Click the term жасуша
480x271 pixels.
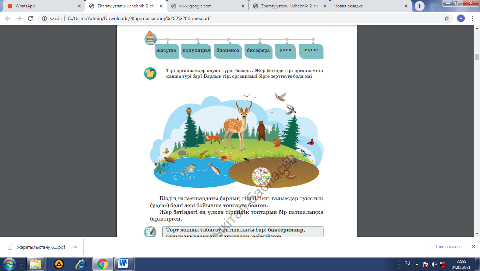166,50
